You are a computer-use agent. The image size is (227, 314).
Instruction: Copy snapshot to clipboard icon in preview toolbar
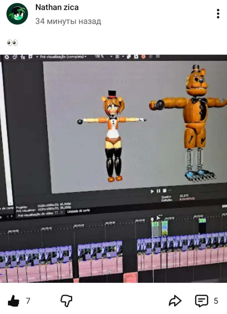(129, 57)
